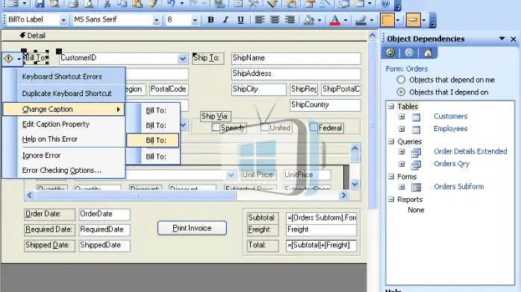Click the Undo arrow icon

(x=171, y=4)
